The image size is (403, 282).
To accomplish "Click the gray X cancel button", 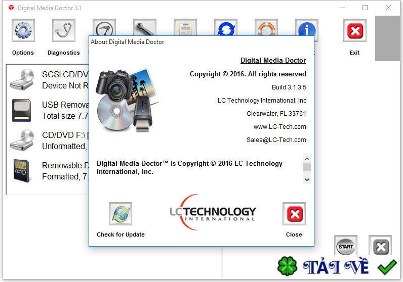I will 380,246.
